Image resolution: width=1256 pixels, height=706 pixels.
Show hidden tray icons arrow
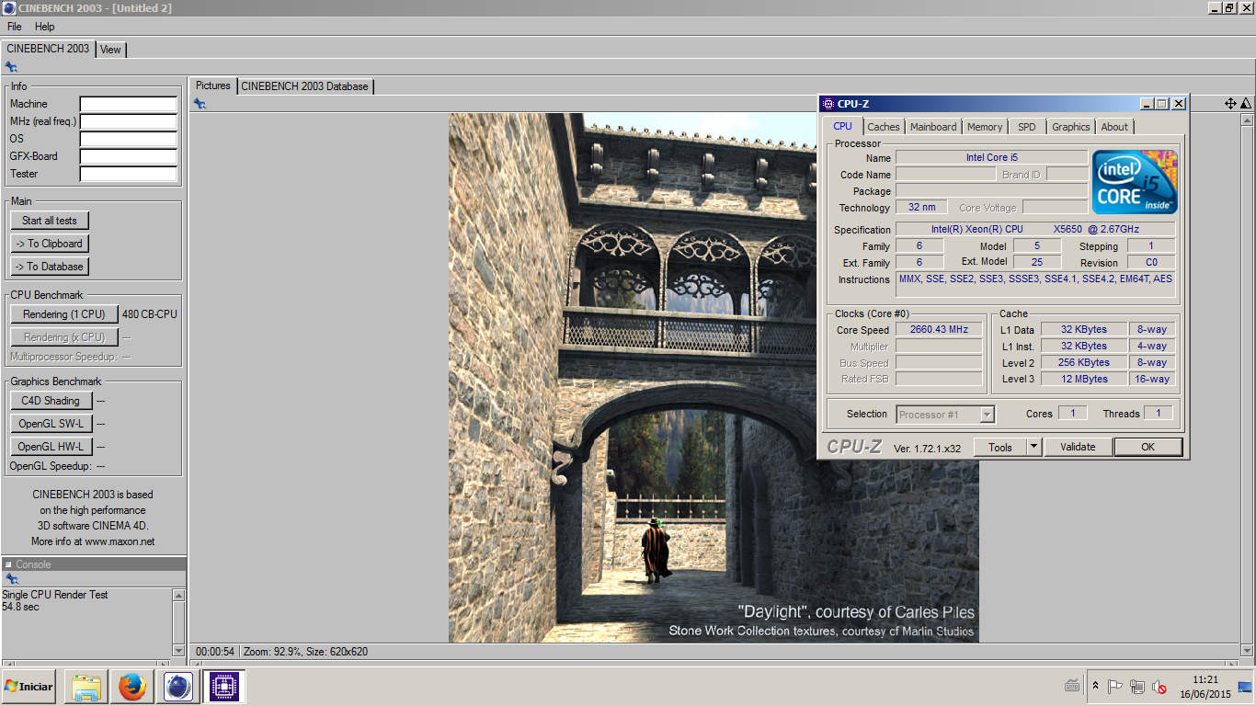click(1095, 686)
